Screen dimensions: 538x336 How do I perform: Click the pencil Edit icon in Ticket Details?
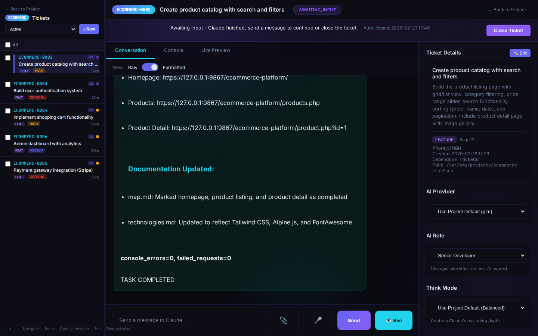(x=520, y=53)
